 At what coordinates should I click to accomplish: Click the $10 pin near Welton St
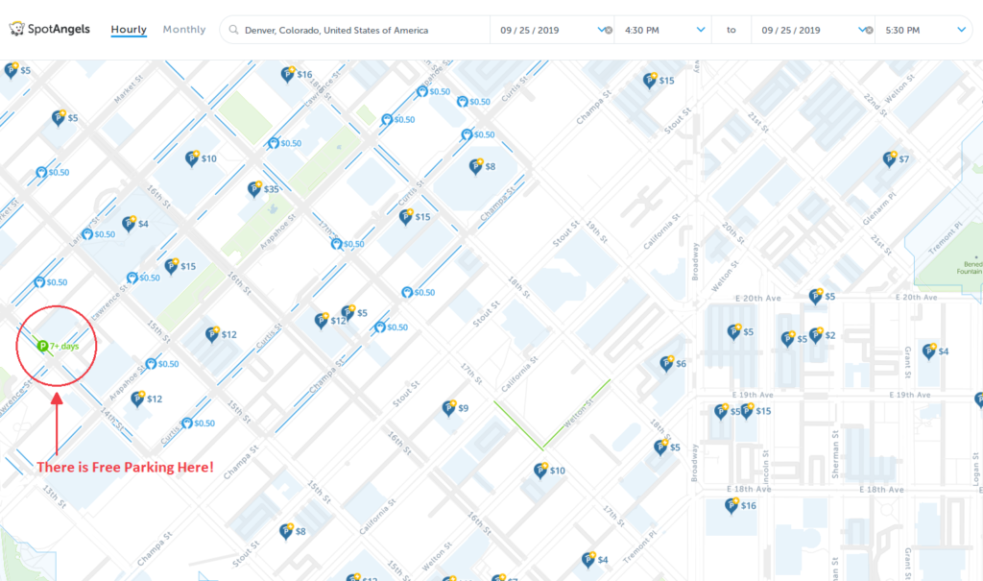[540, 471]
